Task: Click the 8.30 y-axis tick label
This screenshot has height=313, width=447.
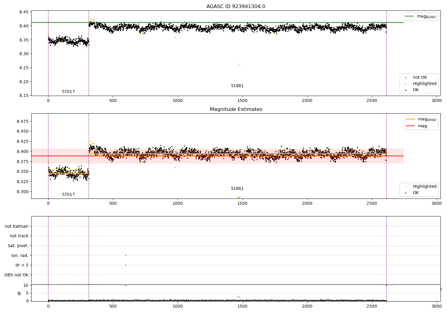Action: pos(24,54)
